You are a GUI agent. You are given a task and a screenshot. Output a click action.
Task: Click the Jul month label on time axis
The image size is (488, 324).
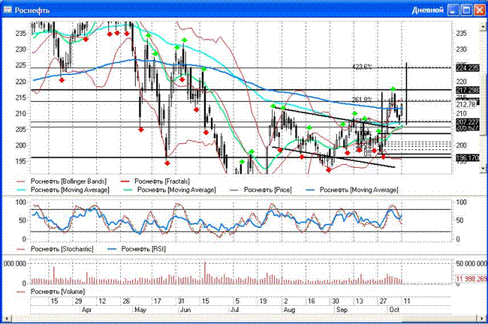point(235,310)
